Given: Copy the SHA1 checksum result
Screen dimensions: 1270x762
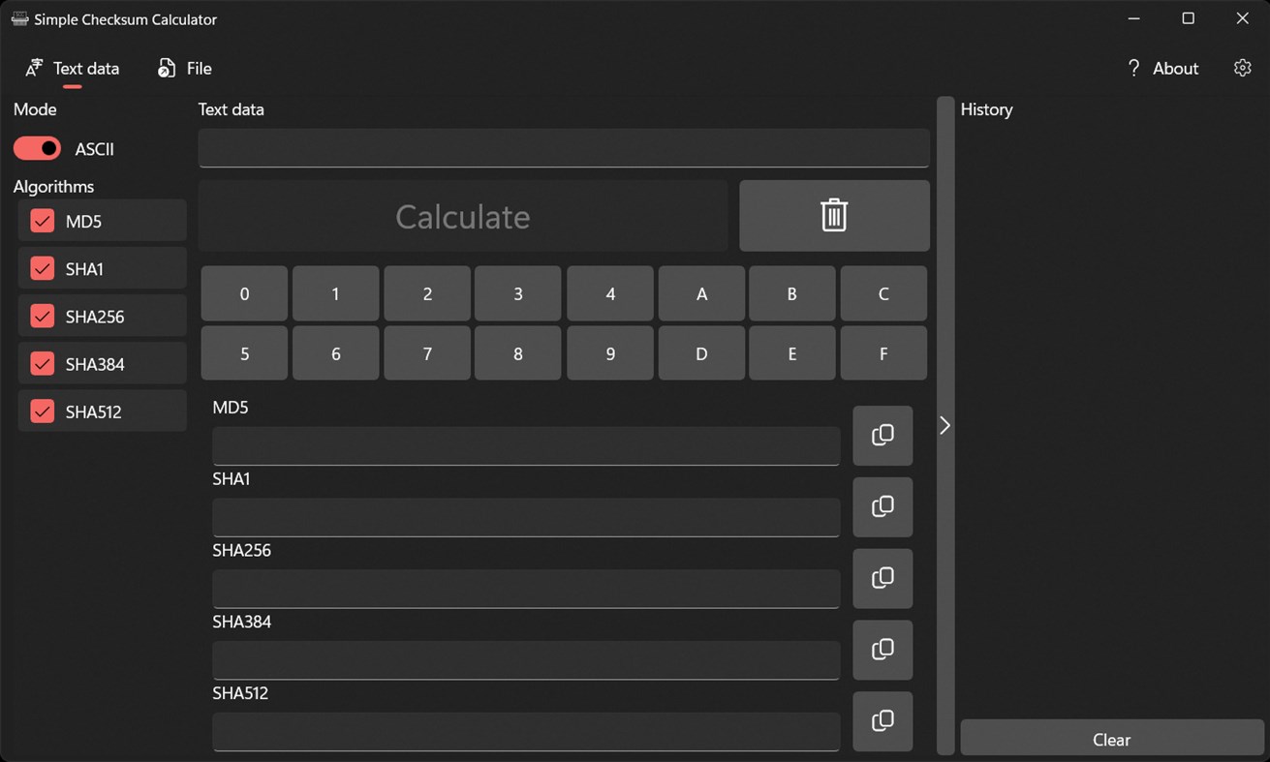Looking at the screenshot, I should 883,507.
